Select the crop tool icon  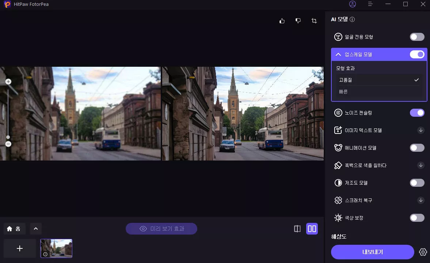pos(314,21)
